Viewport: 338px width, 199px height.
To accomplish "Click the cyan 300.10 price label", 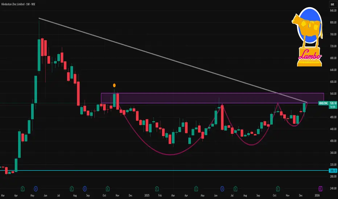I will click(x=333, y=171).
